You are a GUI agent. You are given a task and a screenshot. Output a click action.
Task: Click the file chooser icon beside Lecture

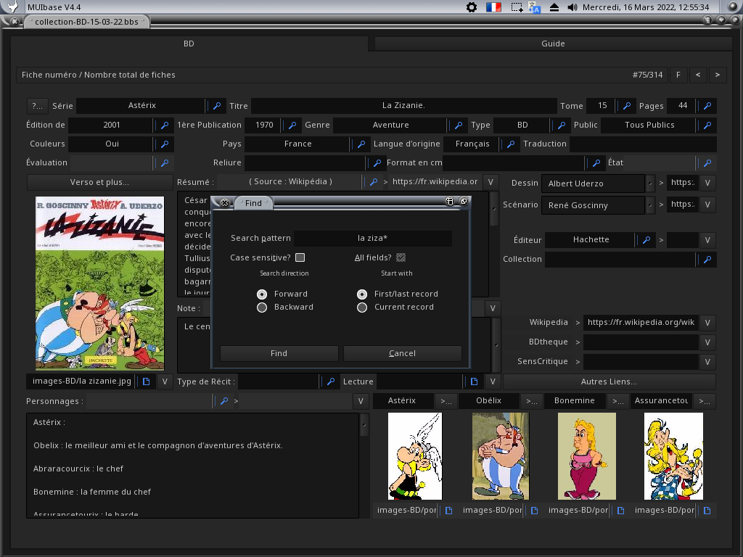coord(474,381)
